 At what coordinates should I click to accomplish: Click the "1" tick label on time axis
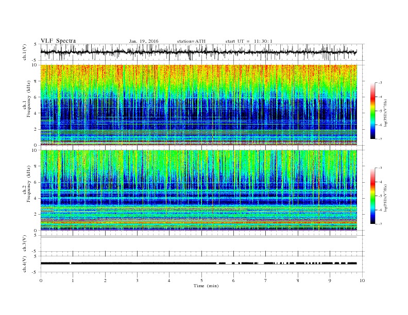tap(73, 281)
